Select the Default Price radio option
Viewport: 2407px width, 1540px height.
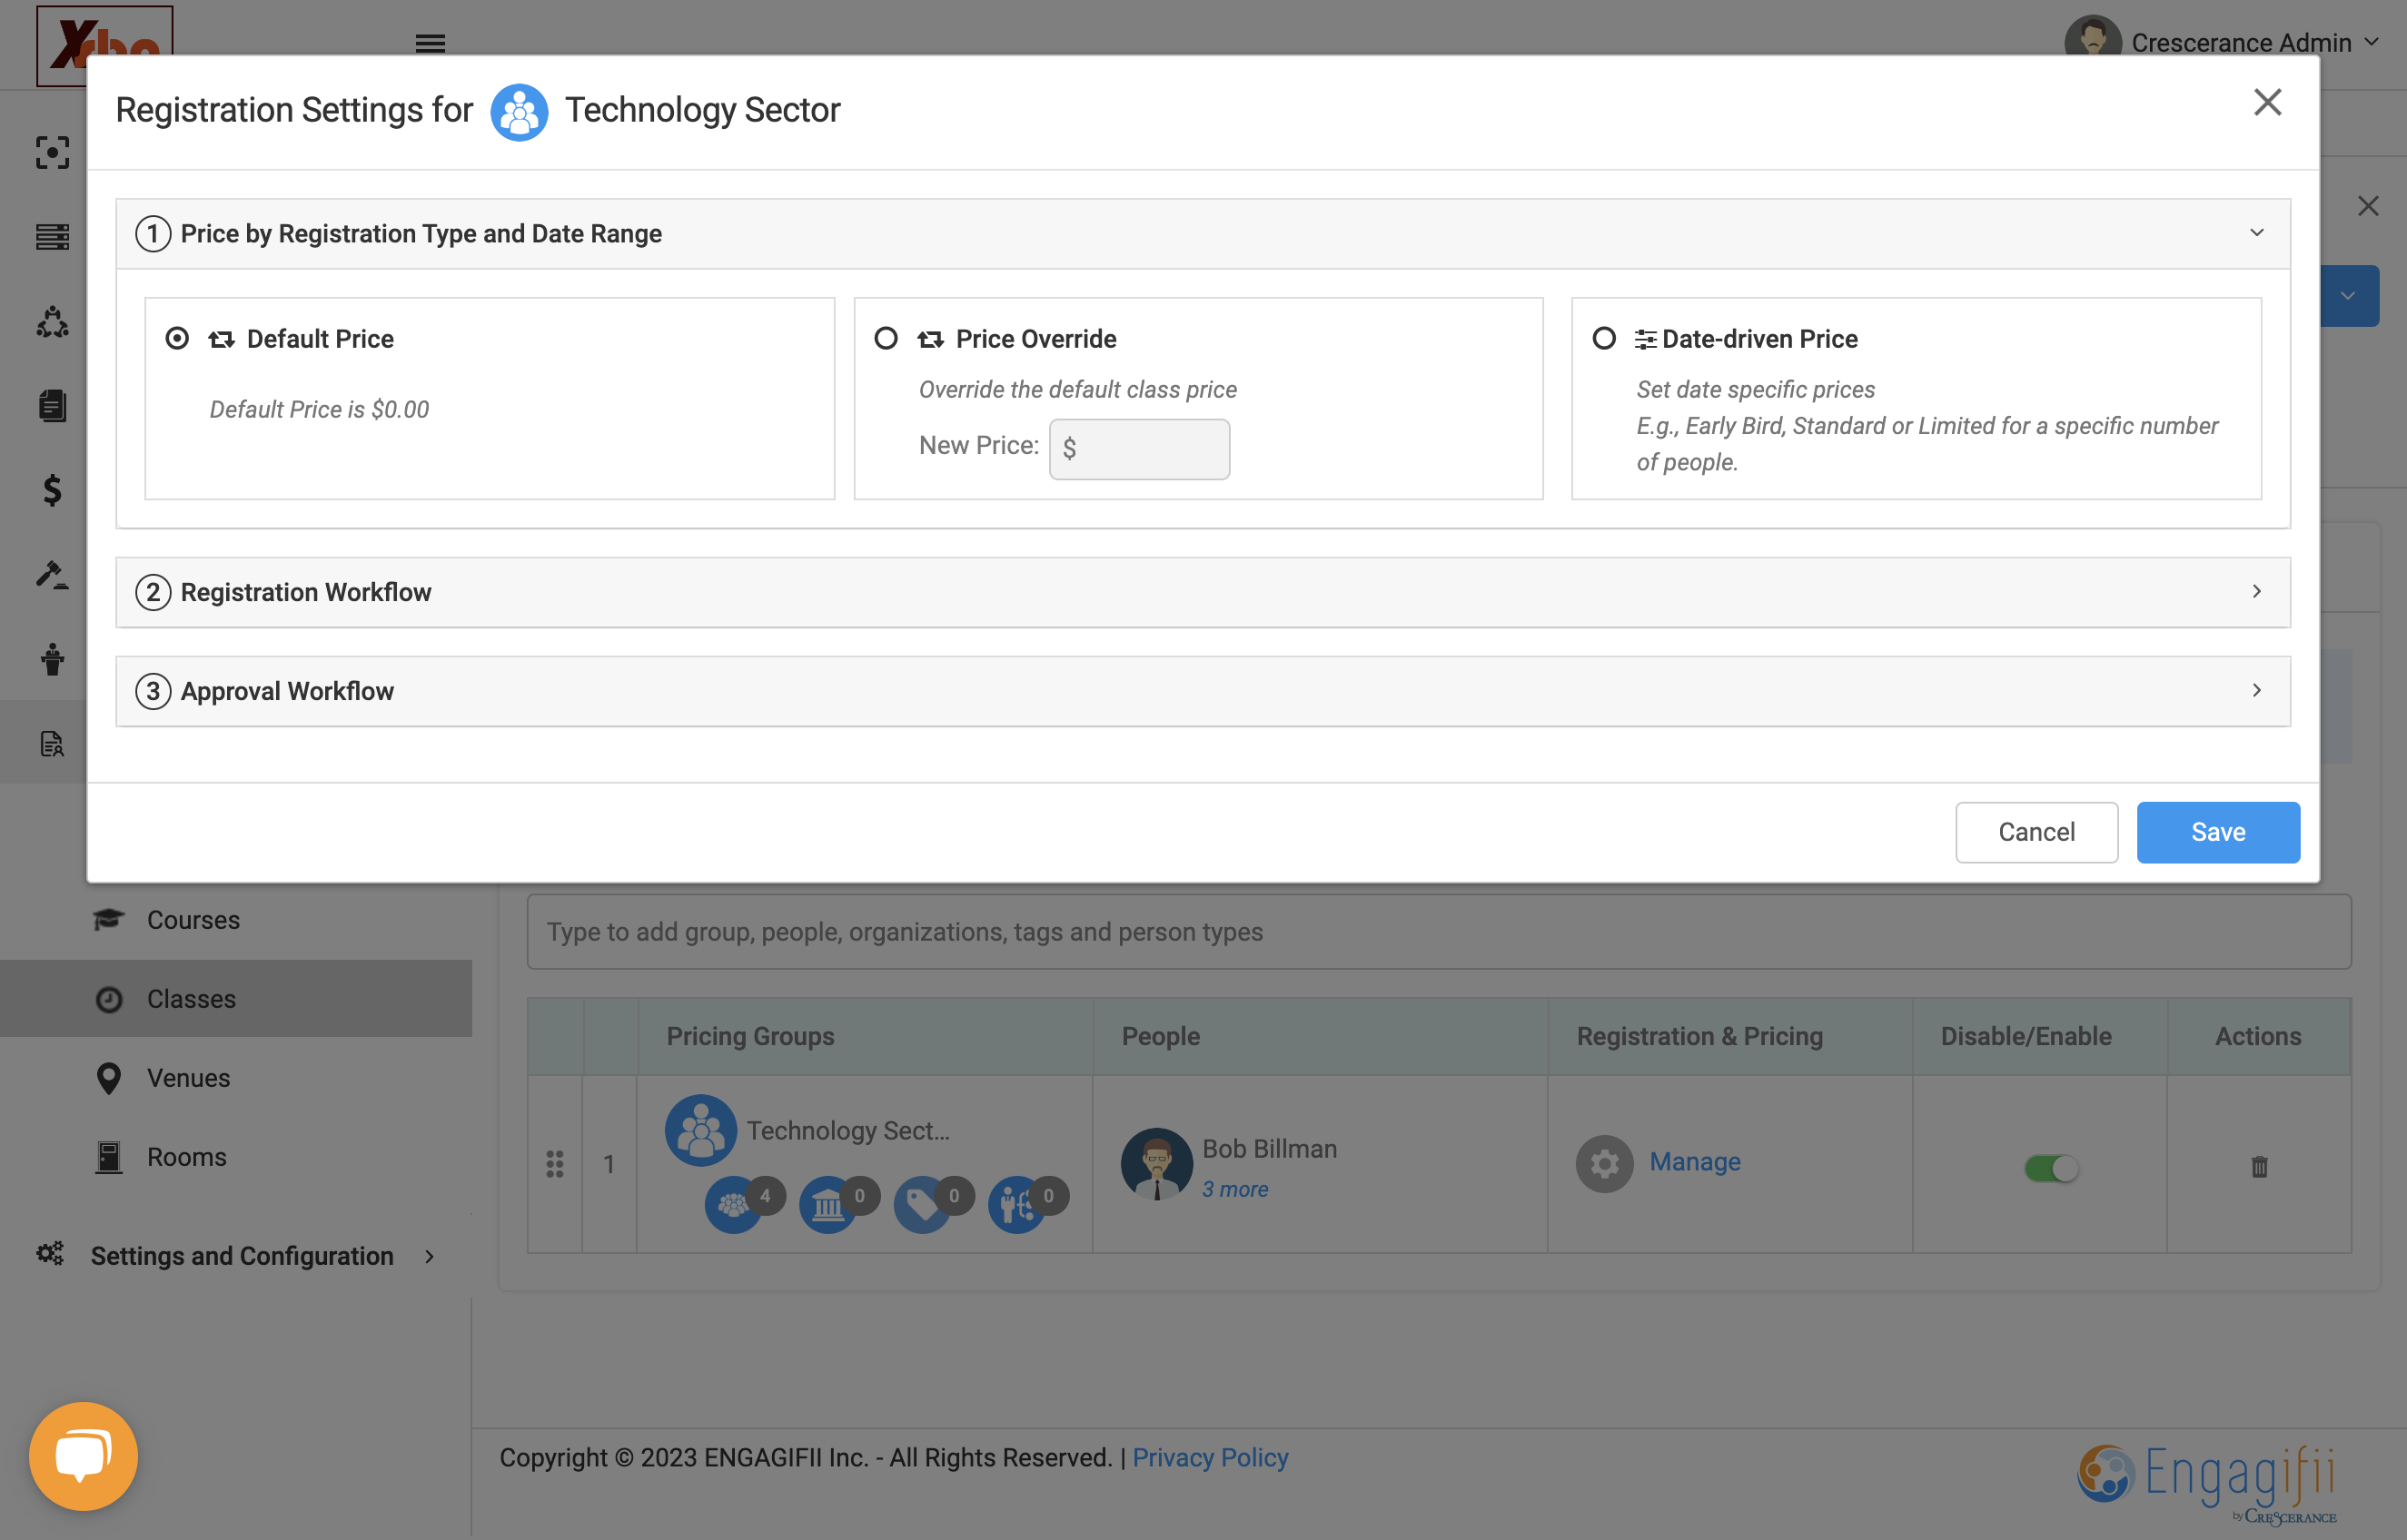177,339
